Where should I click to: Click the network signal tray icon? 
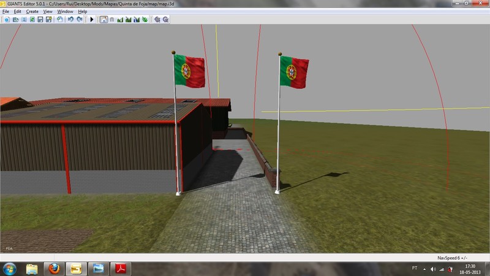tap(442, 269)
